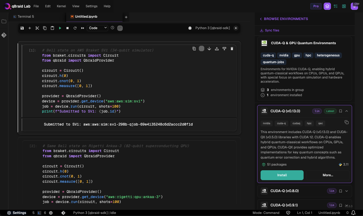Image resolution: width=363 pixels, height=216 pixels.
Task: Click More... for CUDA-Q (v0.13.0)
Action: [x=328, y=175]
